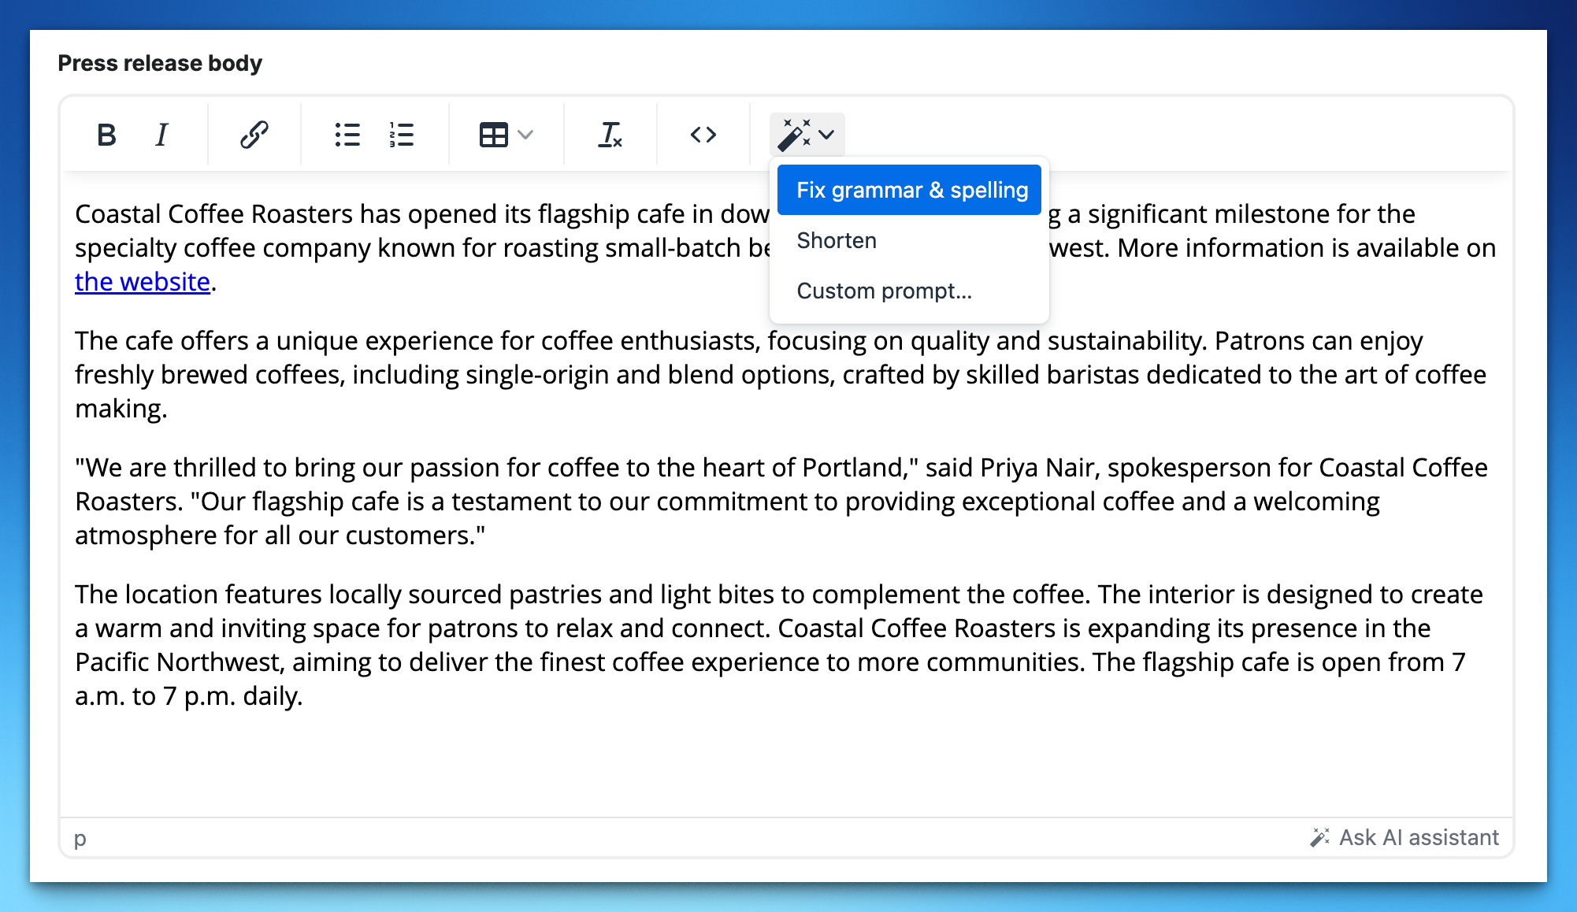Choose Fix grammar & spelling
Image resolution: width=1577 pixels, height=912 pixels.
909,190
